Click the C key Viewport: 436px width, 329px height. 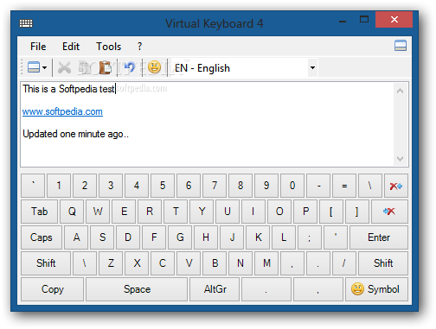point(163,263)
